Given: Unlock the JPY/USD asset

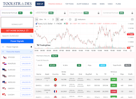Looking at the screenshot, I should pyautogui.click(x=26, y=57).
